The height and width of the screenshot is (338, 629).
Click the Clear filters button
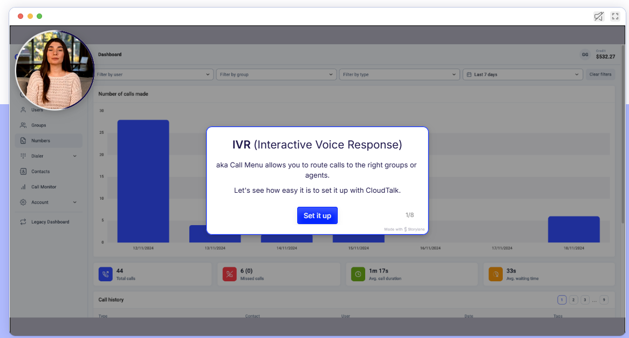tap(600, 75)
